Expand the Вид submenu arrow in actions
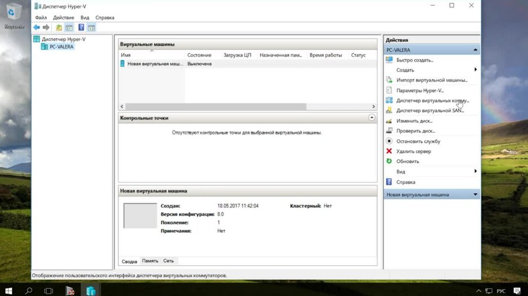The height and width of the screenshot is (296, 528). [476, 171]
